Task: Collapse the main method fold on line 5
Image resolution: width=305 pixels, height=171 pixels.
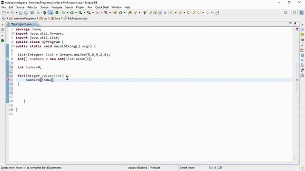Action: pyautogui.click(x=14, y=46)
